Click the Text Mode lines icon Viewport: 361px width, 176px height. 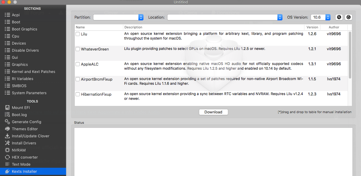[7, 164]
